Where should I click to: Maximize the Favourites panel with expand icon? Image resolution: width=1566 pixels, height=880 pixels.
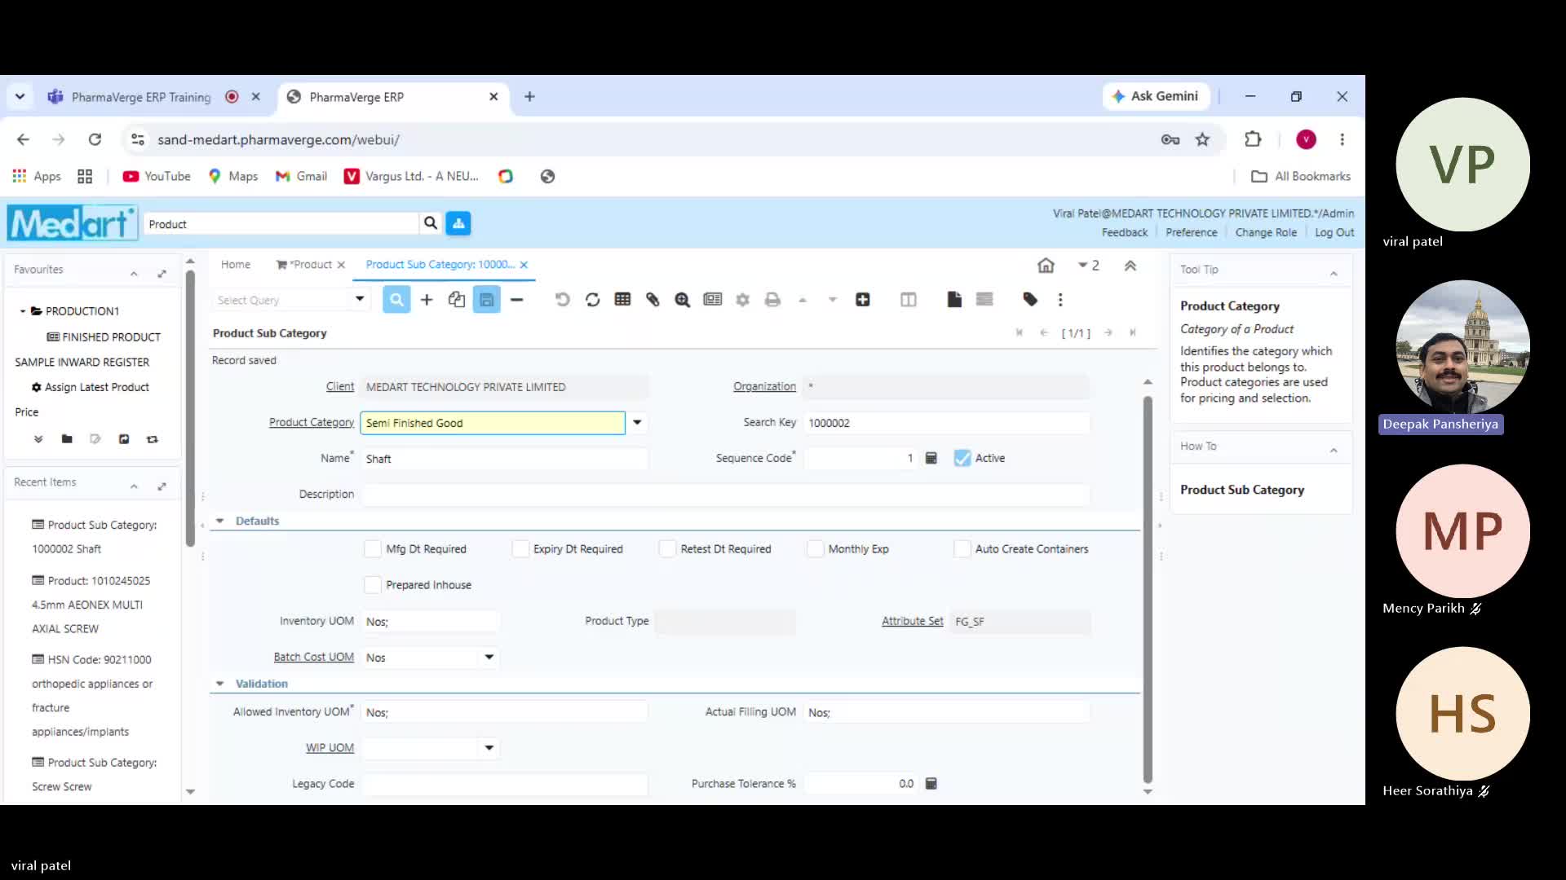[162, 274]
